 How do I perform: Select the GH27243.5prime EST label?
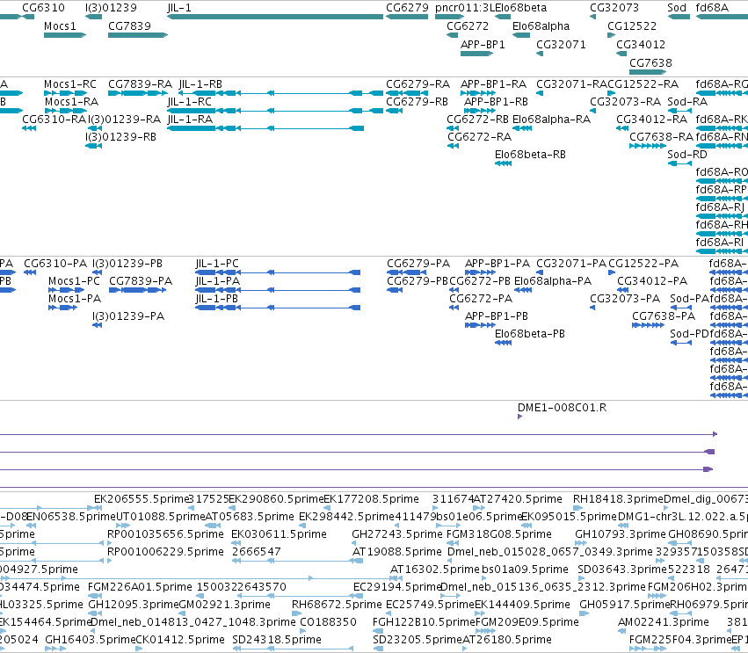(x=397, y=534)
